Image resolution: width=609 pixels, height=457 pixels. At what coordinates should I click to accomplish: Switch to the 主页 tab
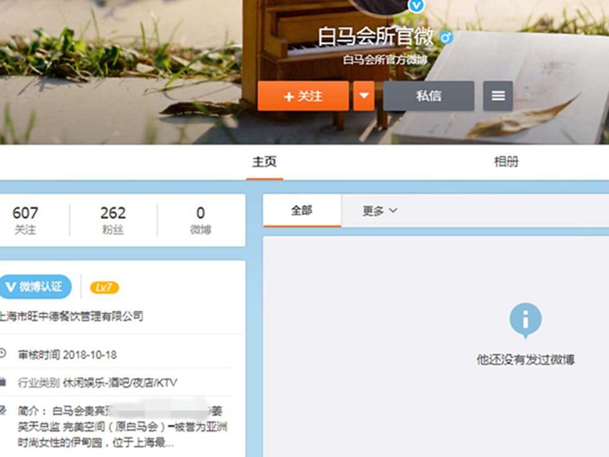265,162
